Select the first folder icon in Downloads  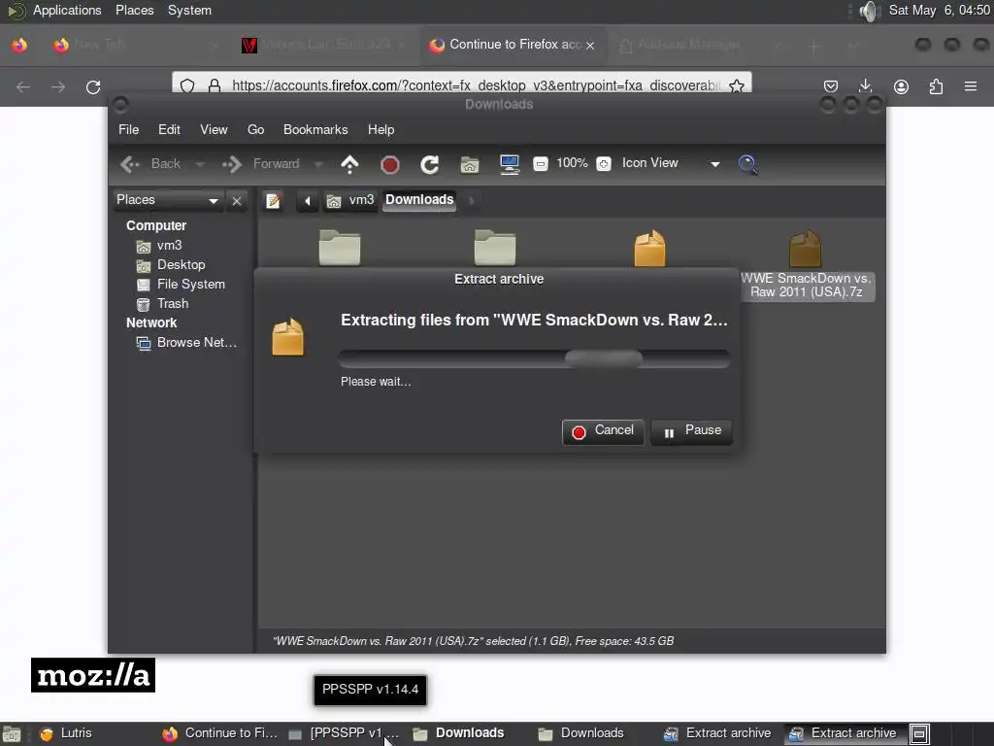(340, 248)
